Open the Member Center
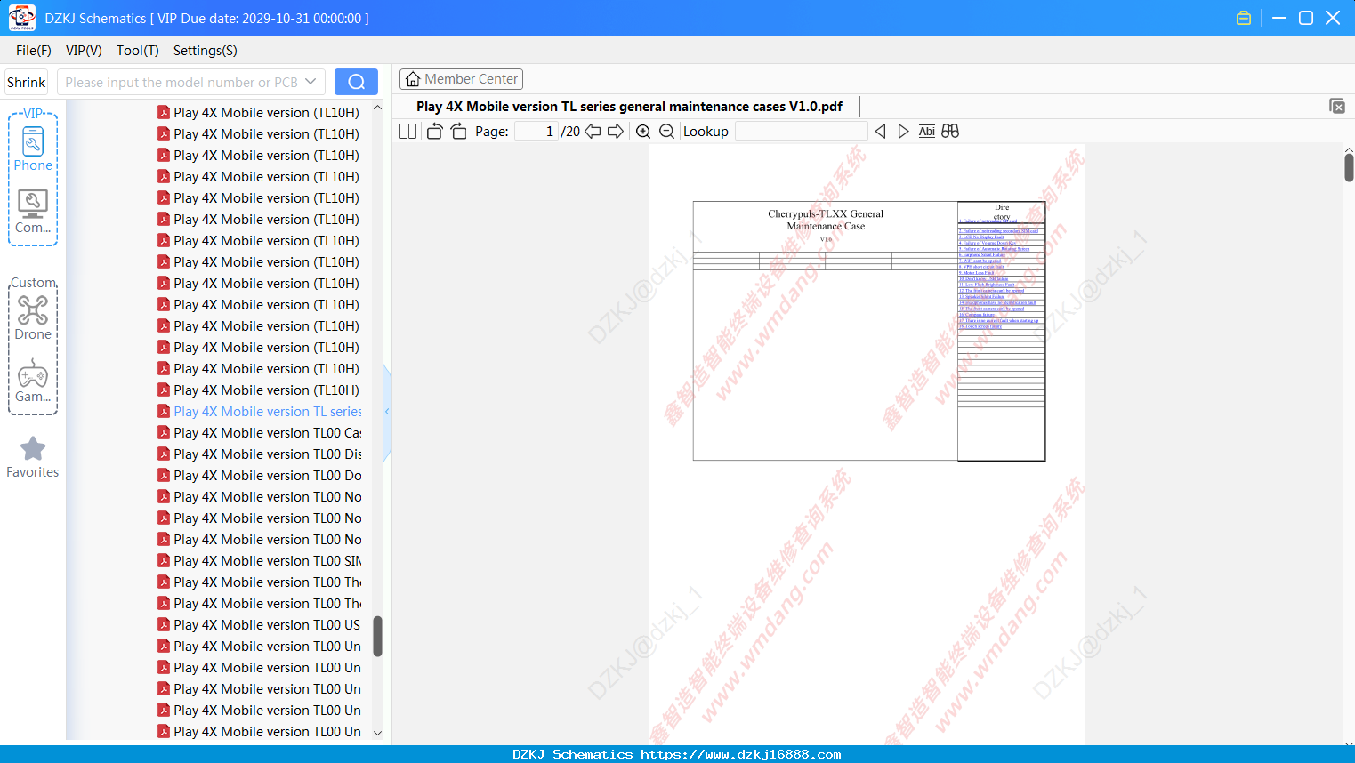This screenshot has height=763, width=1355. tap(461, 79)
